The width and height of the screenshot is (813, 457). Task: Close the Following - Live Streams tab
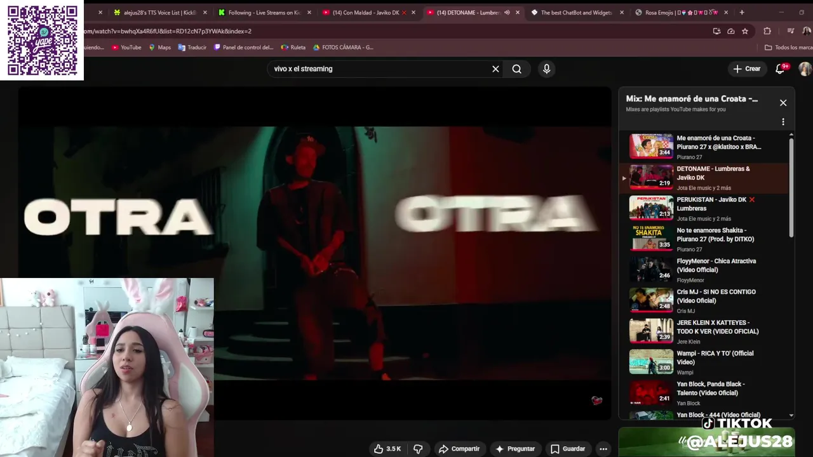tap(309, 12)
